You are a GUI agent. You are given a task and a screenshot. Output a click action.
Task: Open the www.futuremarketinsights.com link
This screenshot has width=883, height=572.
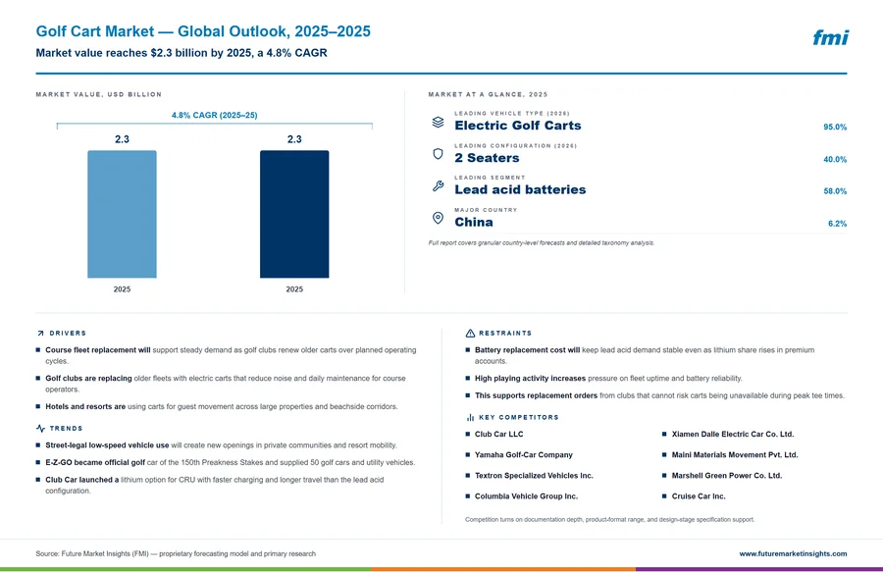coord(793,554)
